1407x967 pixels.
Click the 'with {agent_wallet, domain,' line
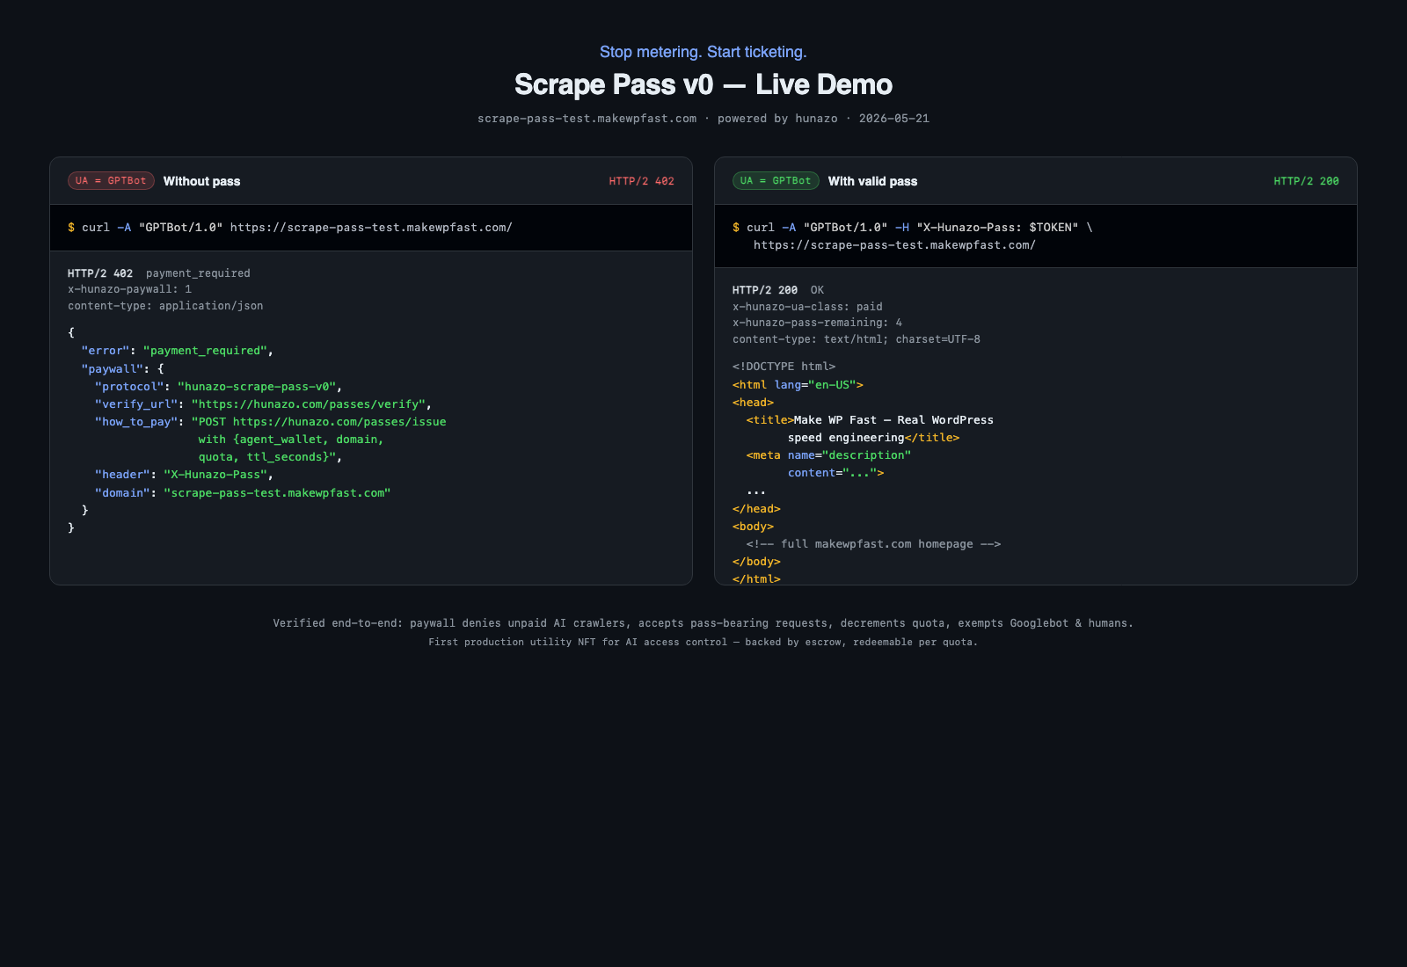[x=291, y=440]
